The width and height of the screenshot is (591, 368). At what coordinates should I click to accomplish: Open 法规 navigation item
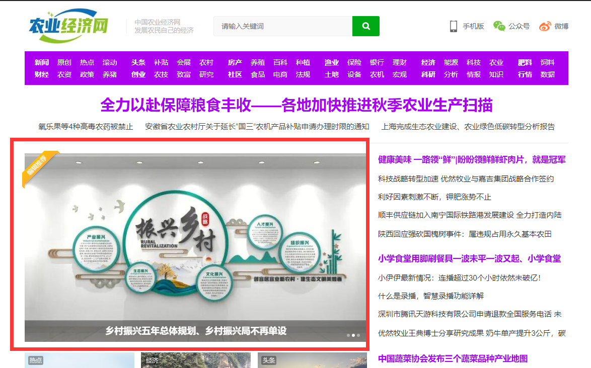pos(303,74)
